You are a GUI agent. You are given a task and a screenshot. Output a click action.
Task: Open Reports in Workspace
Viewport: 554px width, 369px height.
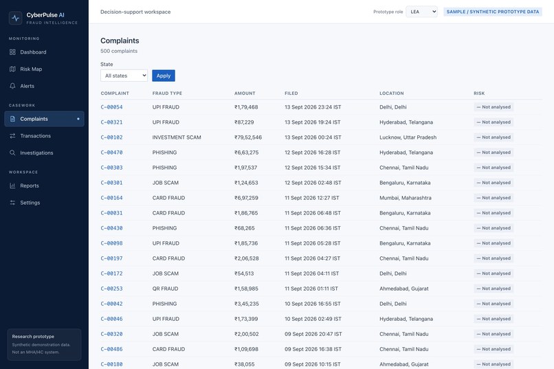click(44, 186)
